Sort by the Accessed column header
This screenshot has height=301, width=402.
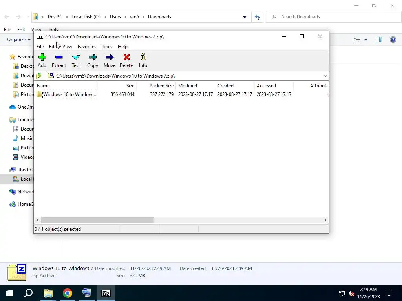coord(274,86)
